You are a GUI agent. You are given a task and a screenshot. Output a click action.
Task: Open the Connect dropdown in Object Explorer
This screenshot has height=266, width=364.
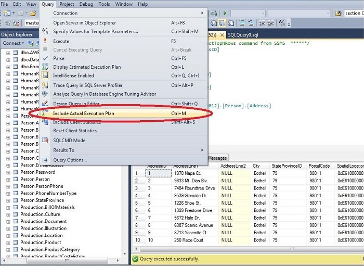(13, 43)
